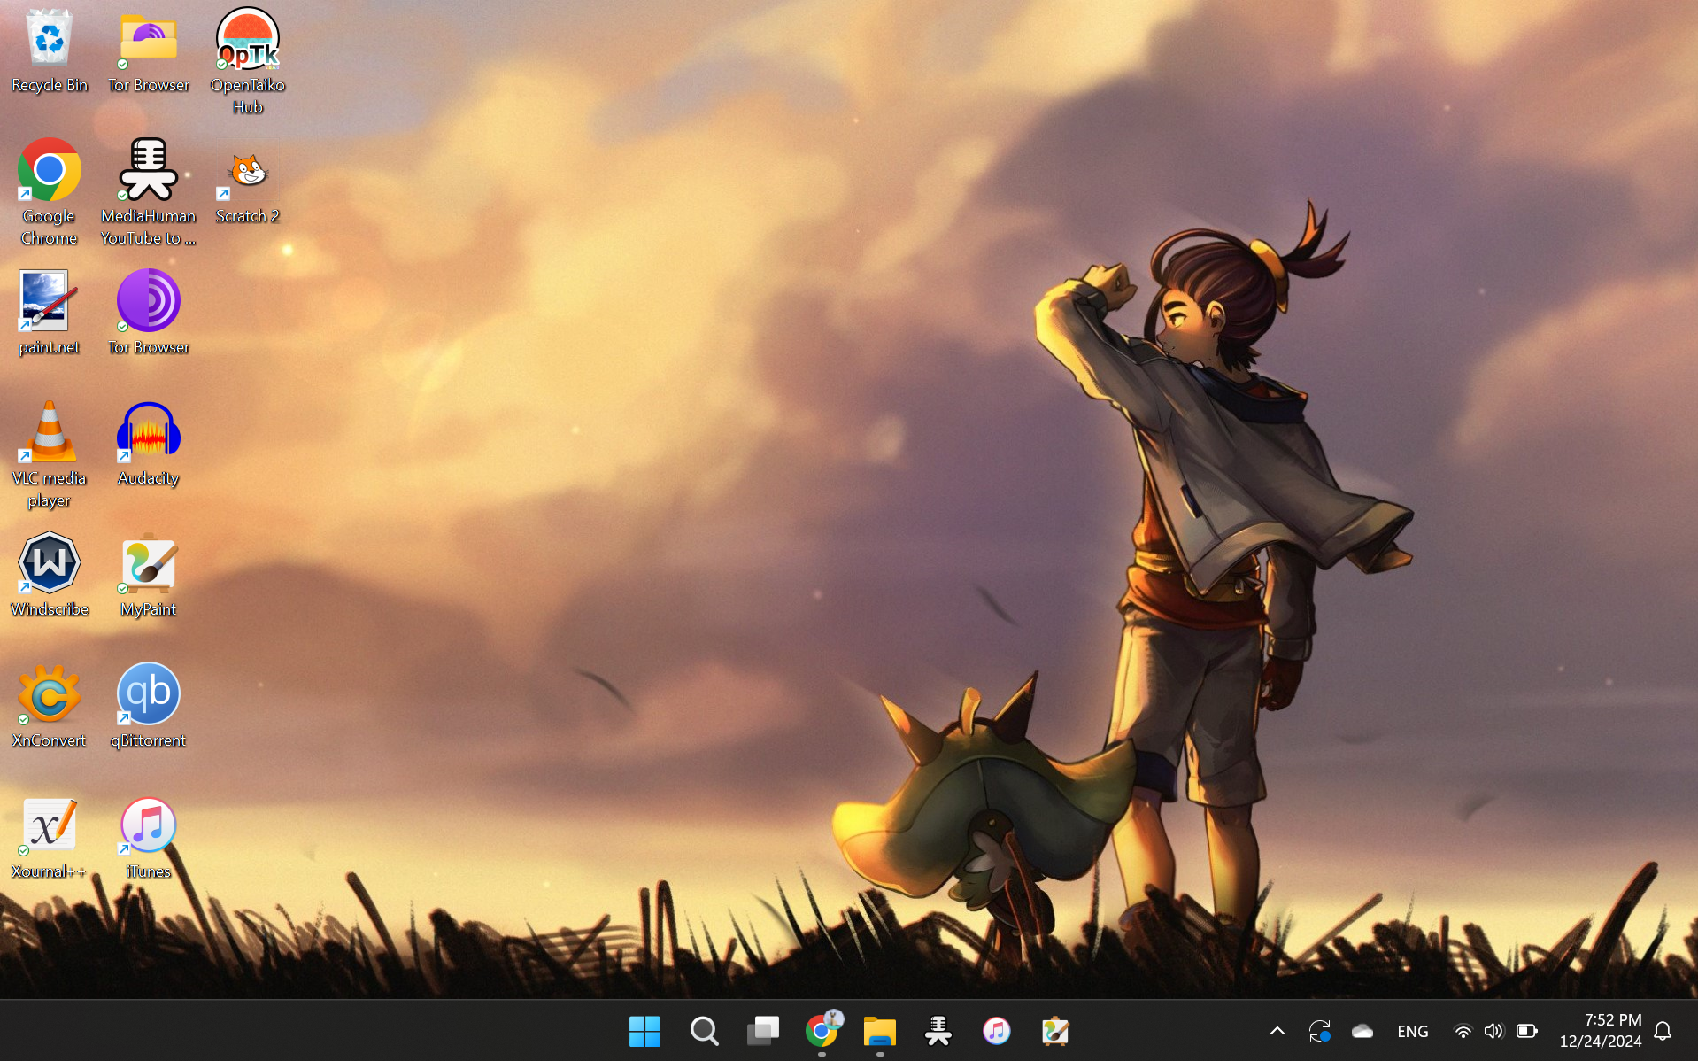The image size is (1698, 1061).
Task: Open MediaHuman YouTube to MP3 desktop icon
Action: point(149,192)
